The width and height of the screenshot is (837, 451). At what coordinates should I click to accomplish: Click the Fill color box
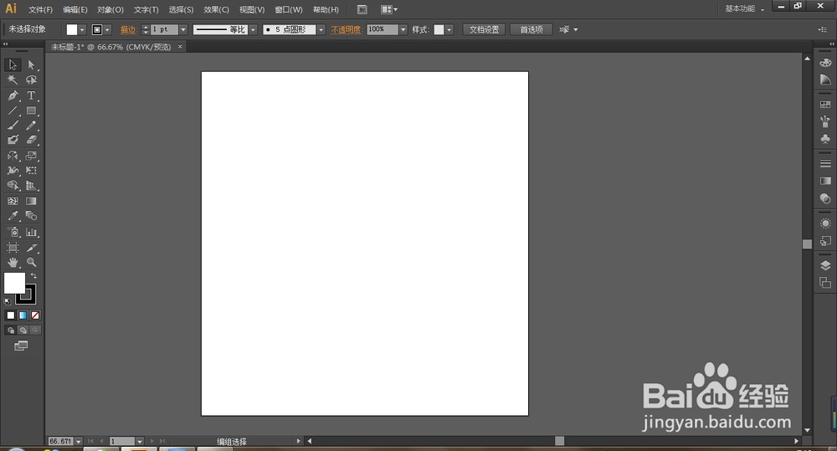click(x=14, y=284)
